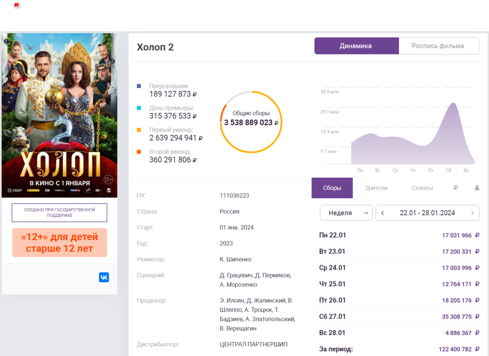Click the cyan День премьеры legend marker
Image resolution: width=489 pixels, height=356 pixels.
click(139, 108)
